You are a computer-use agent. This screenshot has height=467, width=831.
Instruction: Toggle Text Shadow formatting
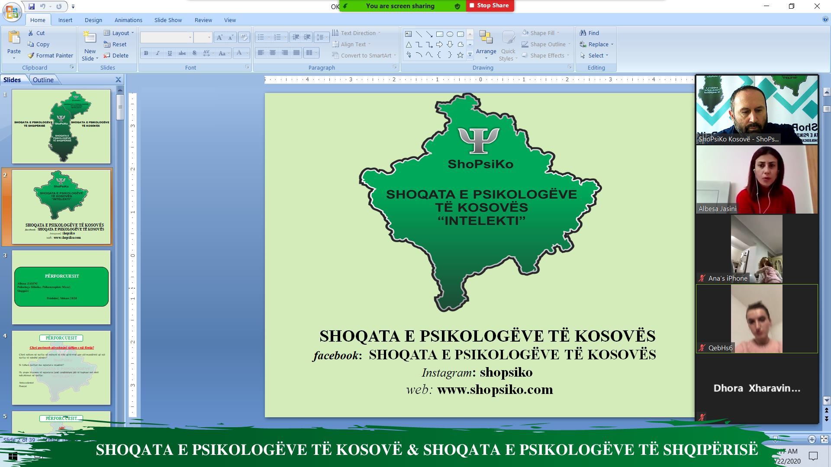coord(194,53)
